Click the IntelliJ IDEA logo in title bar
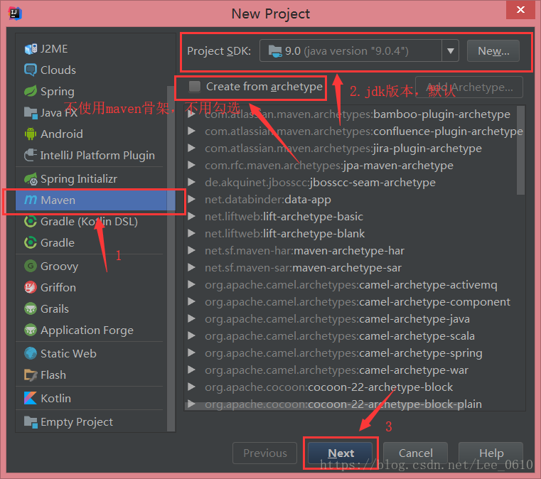Viewport: 541px width, 479px height. pyautogui.click(x=15, y=14)
